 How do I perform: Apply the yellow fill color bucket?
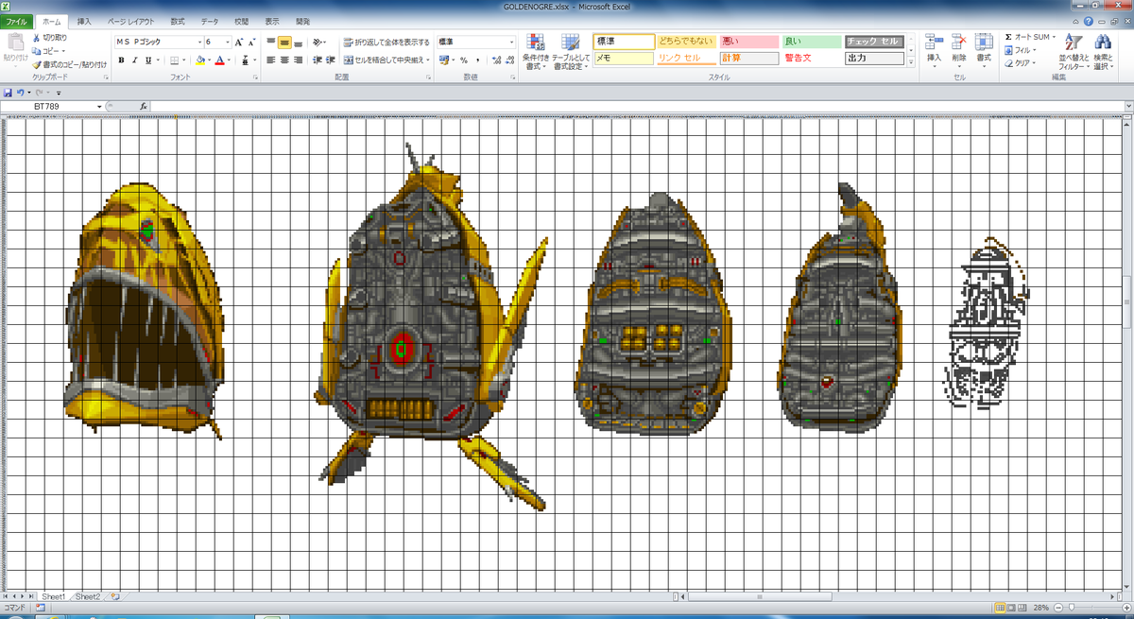[x=199, y=60]
